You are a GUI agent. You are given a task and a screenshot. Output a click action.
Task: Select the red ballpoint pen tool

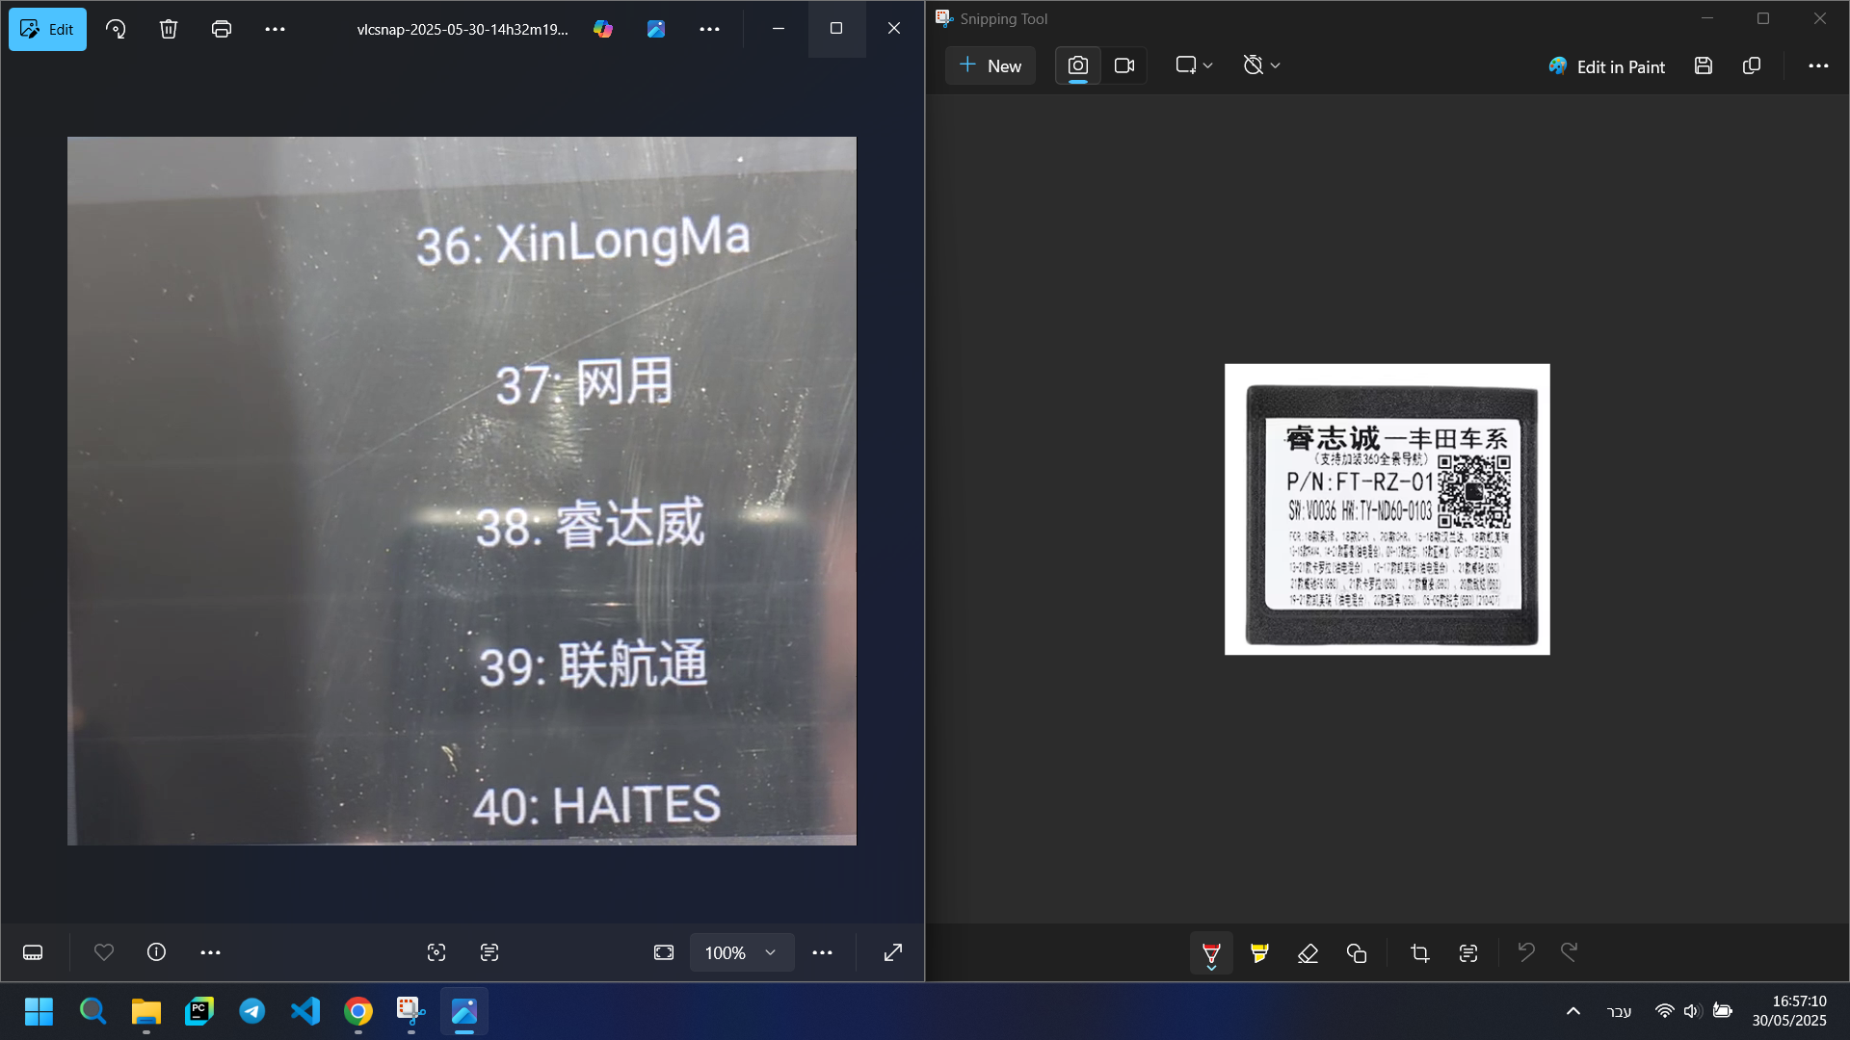pos(1211,953)
